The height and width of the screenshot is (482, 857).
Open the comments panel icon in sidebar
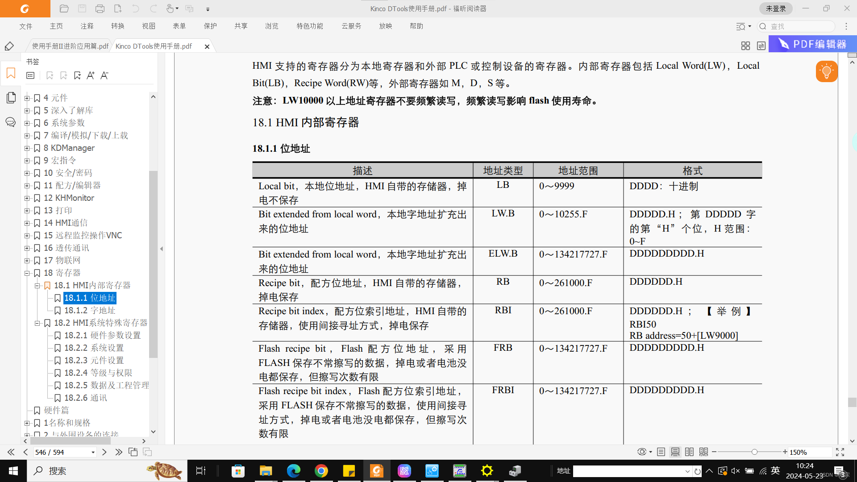point(11,122)
